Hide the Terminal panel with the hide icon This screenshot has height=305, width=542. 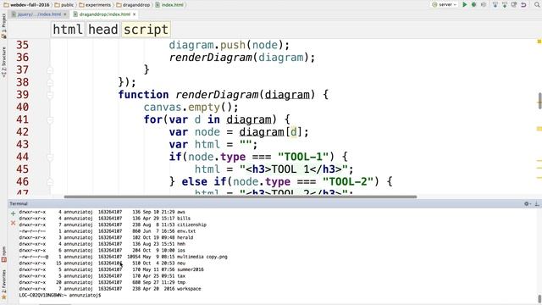point(537,203)
